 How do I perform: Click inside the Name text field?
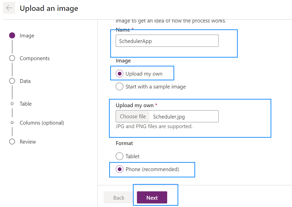pos(167,40)
